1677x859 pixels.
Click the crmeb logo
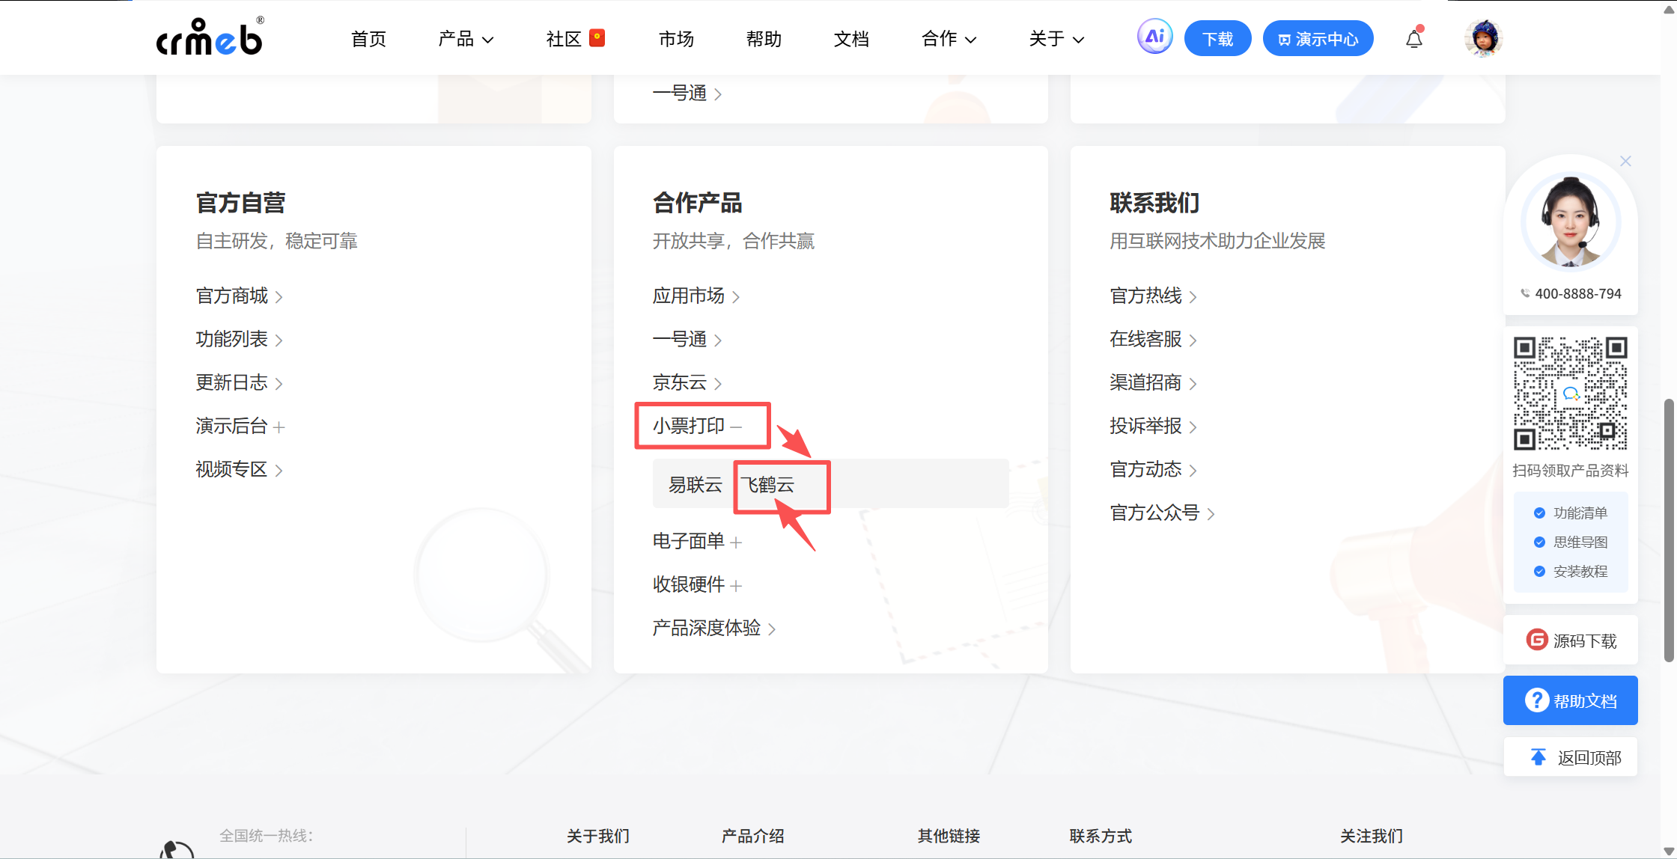(210, 37)
